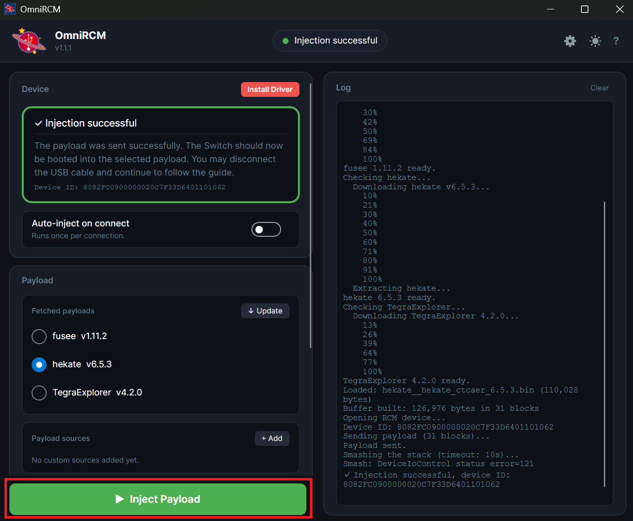
Task: Click the OmniRCM planet logo
Action: (x=29, y=41)
